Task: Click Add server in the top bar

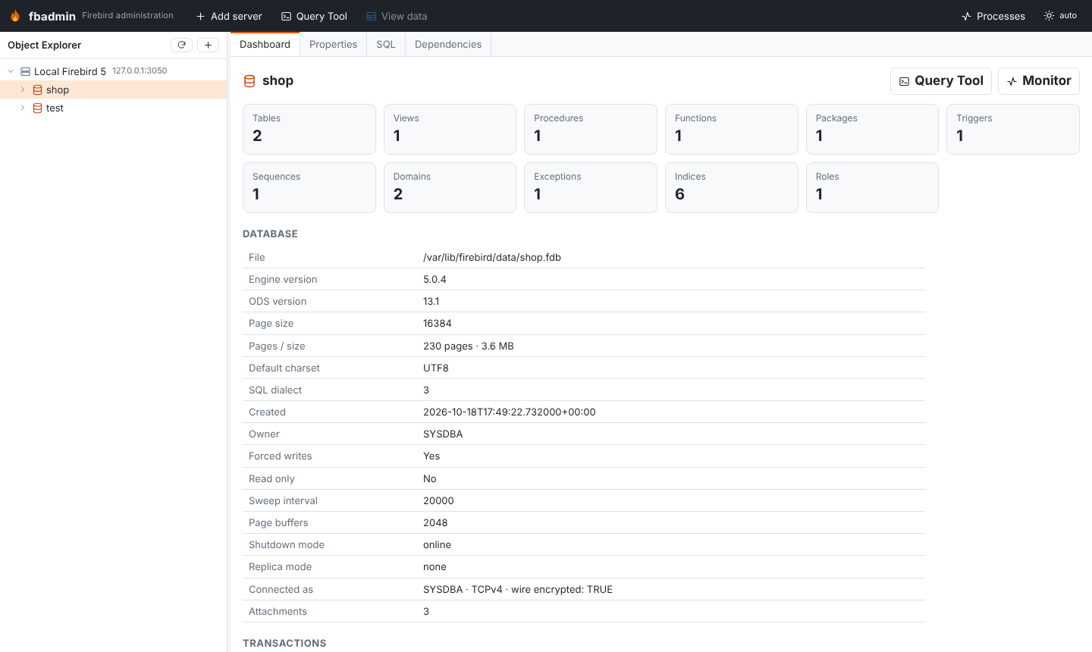Action: (229, 16)
